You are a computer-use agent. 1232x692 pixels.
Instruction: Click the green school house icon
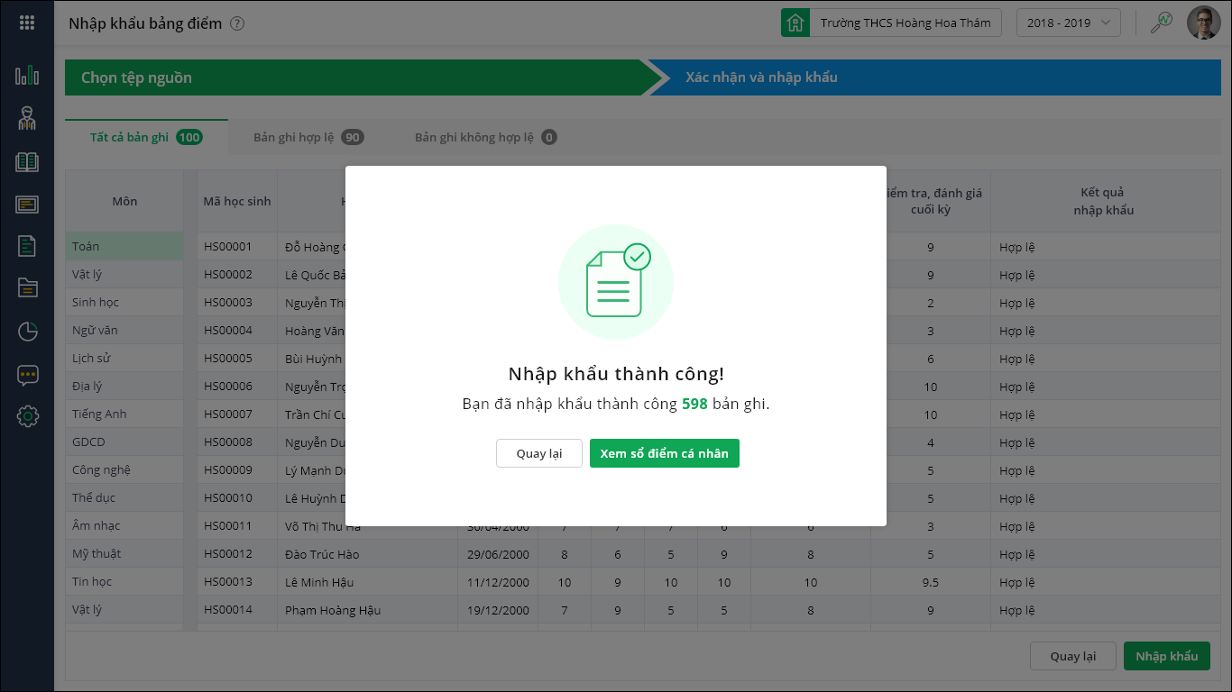click(x=795, y=23)
